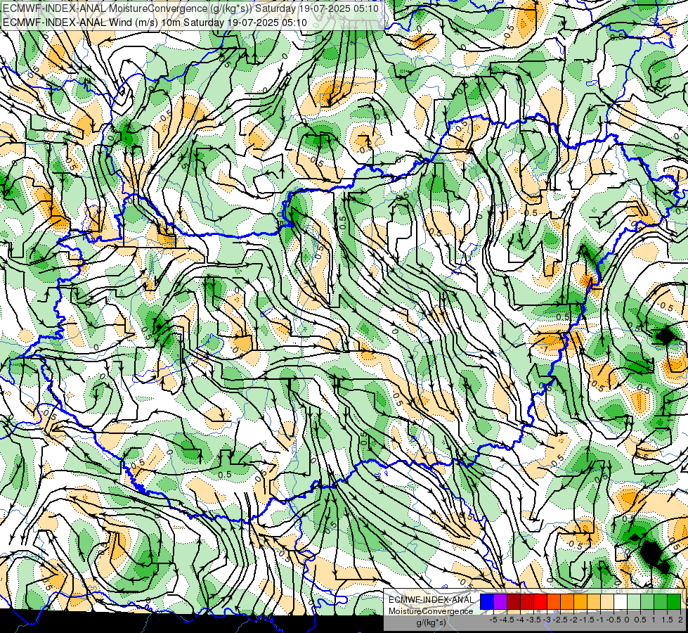Choose the darkest green swatch ending at 2

click(674, 601)
